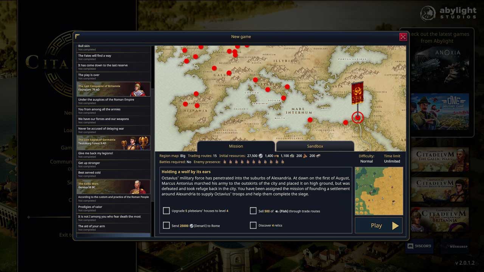Click the first enemy presence icon
484x272 pixels.
(225, 162)
